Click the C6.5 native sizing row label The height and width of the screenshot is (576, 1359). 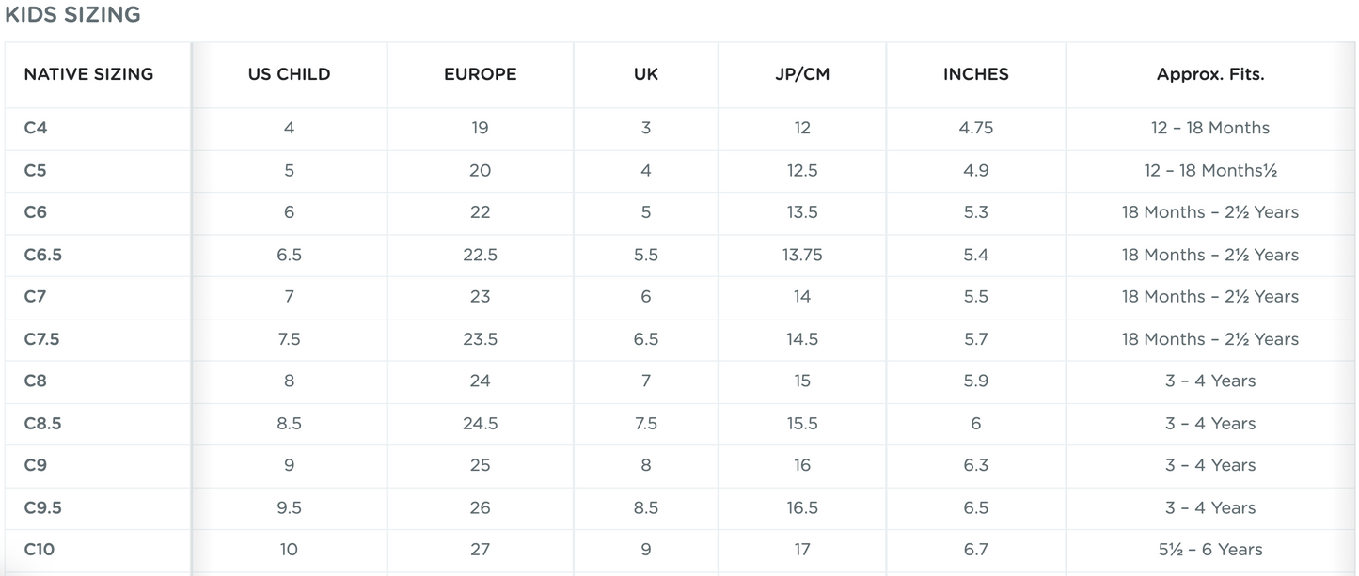(x=43, y=255)
